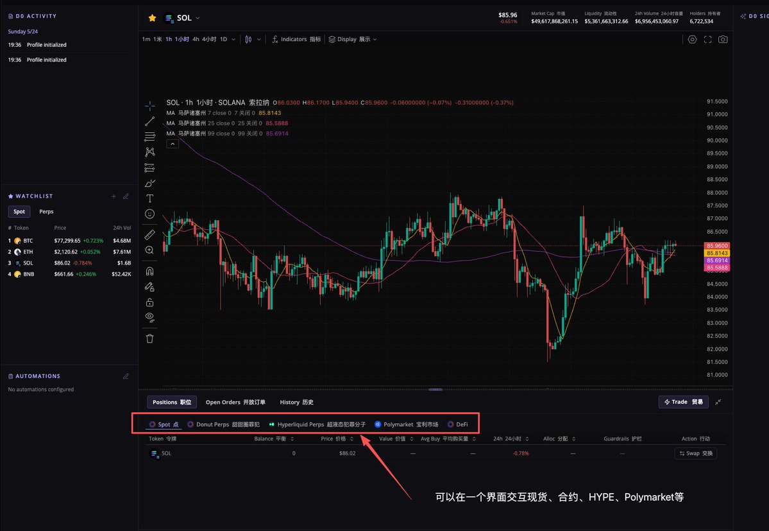Viewport: 769px width, 531px height.
Task: Switch chart to 1h timeframe
Action: [177, 39]
